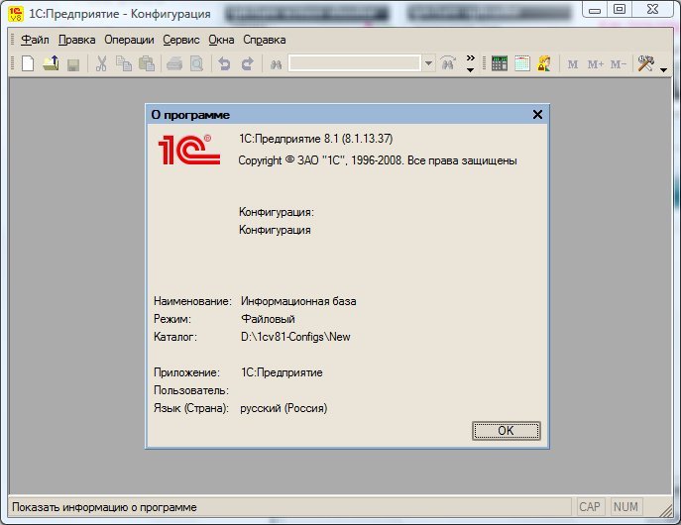Click the CAP status bar indicator
Image resolution: width=681 pixels, height=525 pixels.
[590, 507]
